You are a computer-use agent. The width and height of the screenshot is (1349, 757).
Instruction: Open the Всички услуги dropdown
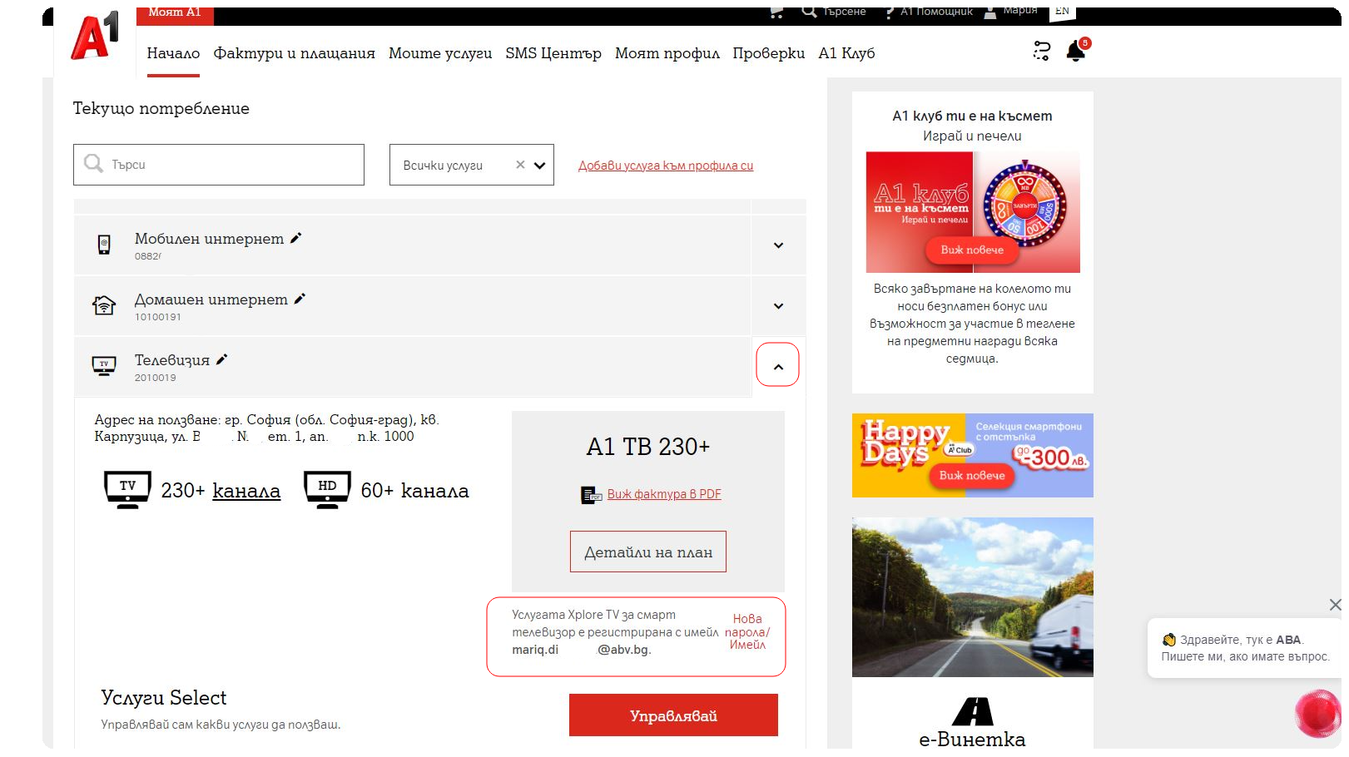click(x=539, y=165)
